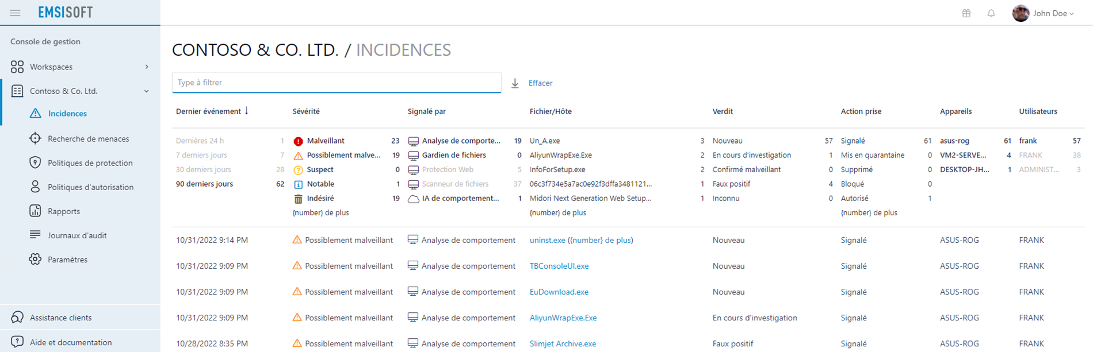
Task: Click the Paramètres gear icon
Action: tap(35, 259)
